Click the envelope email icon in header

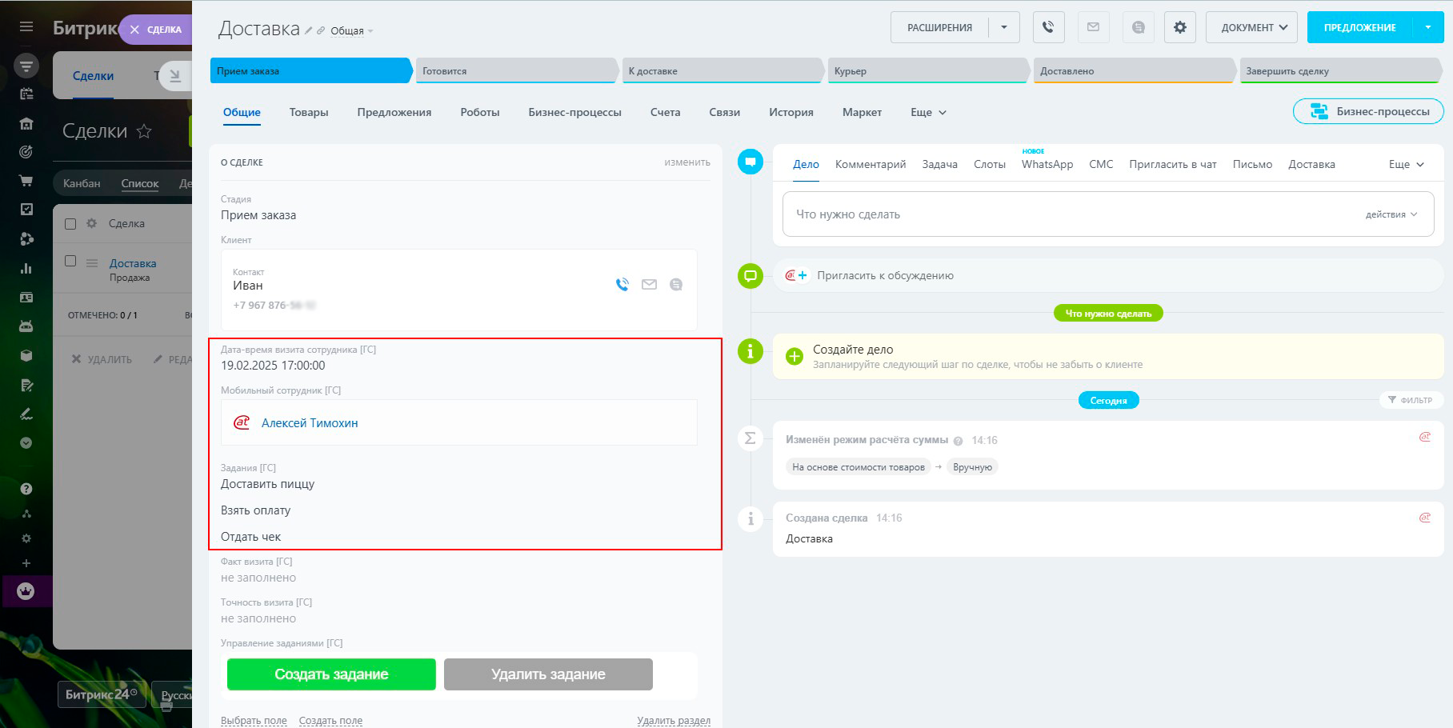coord(1093,27)
